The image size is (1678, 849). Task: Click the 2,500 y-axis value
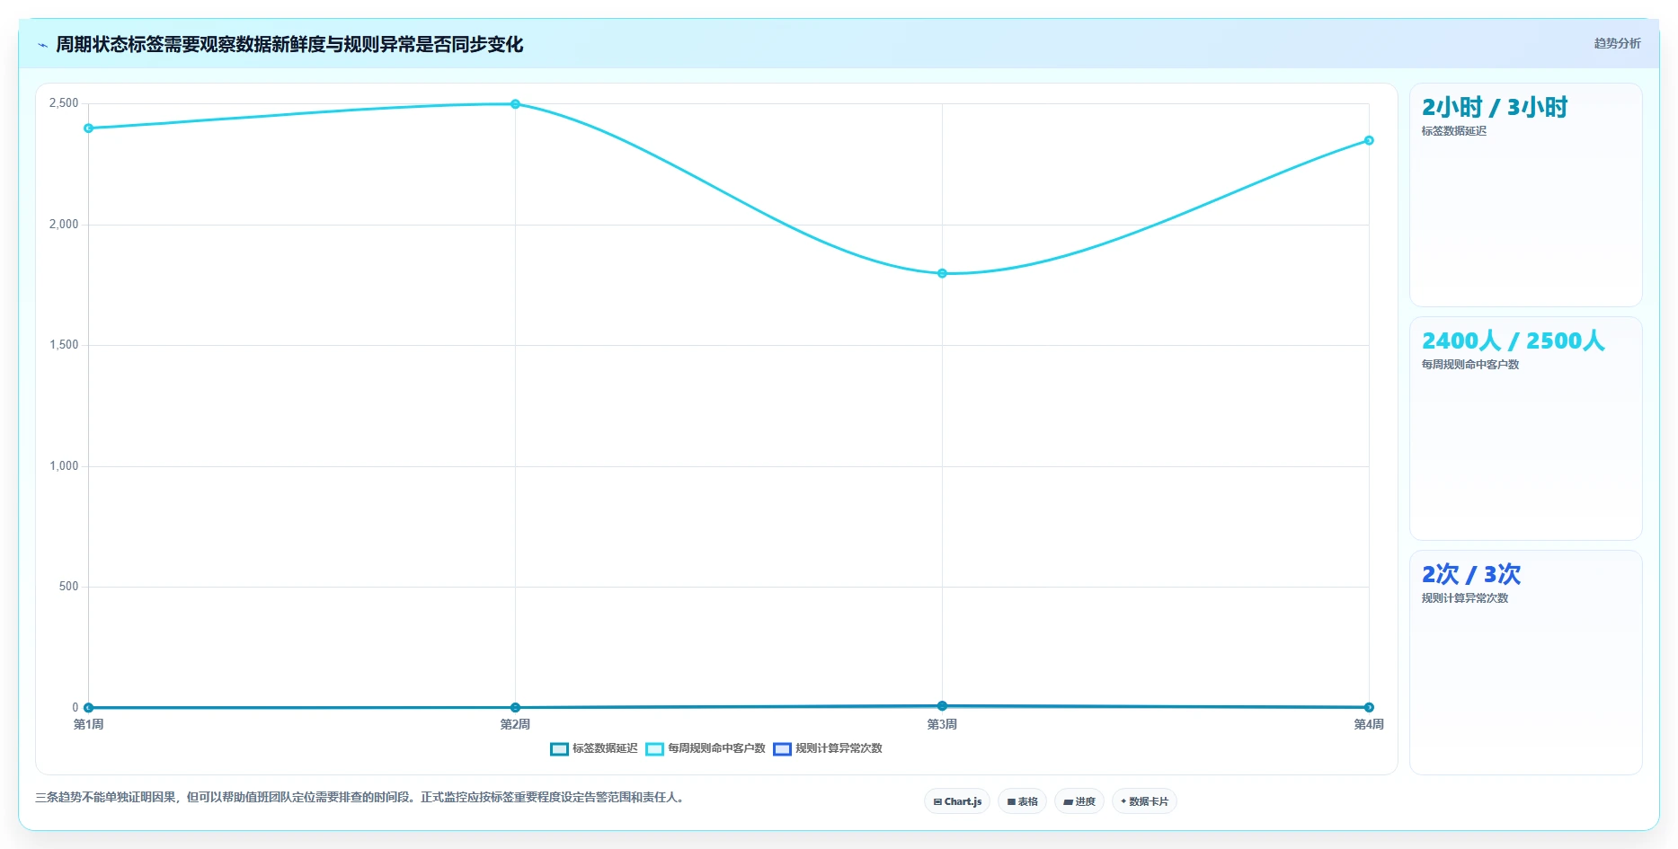pos(64,103)
